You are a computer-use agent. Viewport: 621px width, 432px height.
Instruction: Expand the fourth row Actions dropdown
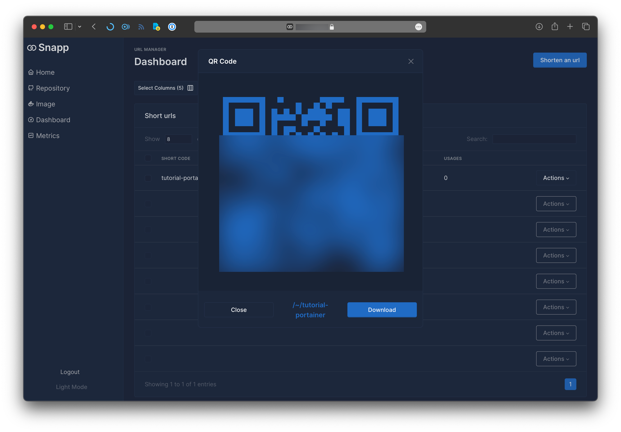(x=556, y=255)
